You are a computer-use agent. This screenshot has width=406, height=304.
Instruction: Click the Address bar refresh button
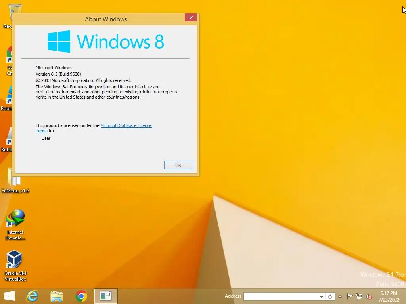(x=330, y=296)
